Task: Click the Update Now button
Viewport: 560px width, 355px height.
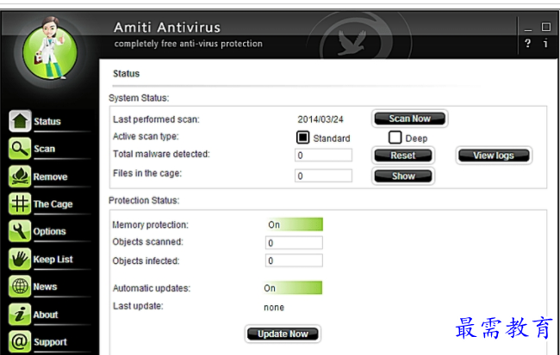Action: [x=283, y=334]
